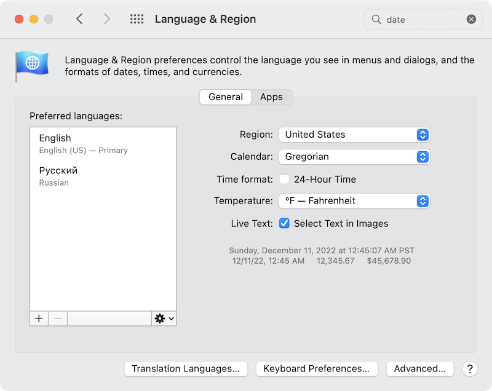The image size is (492, 391).
Task: Click the forward navigation arrow
Action: click(x=107, y=19)
